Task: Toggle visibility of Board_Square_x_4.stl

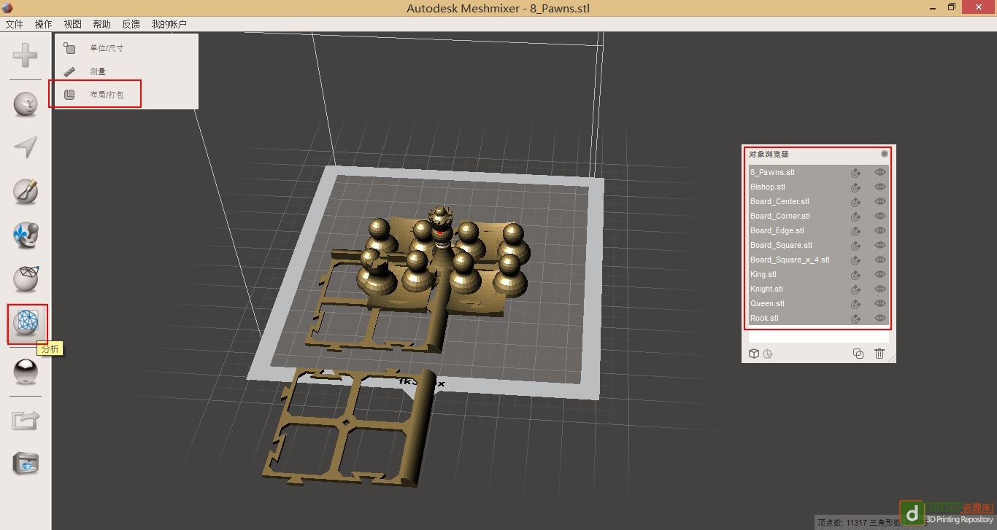Action: pos(879,260)
